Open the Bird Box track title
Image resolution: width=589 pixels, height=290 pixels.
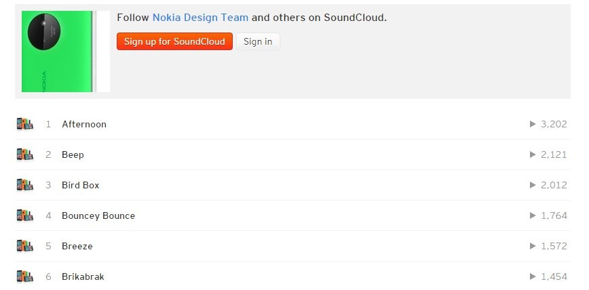click(80, 185)
